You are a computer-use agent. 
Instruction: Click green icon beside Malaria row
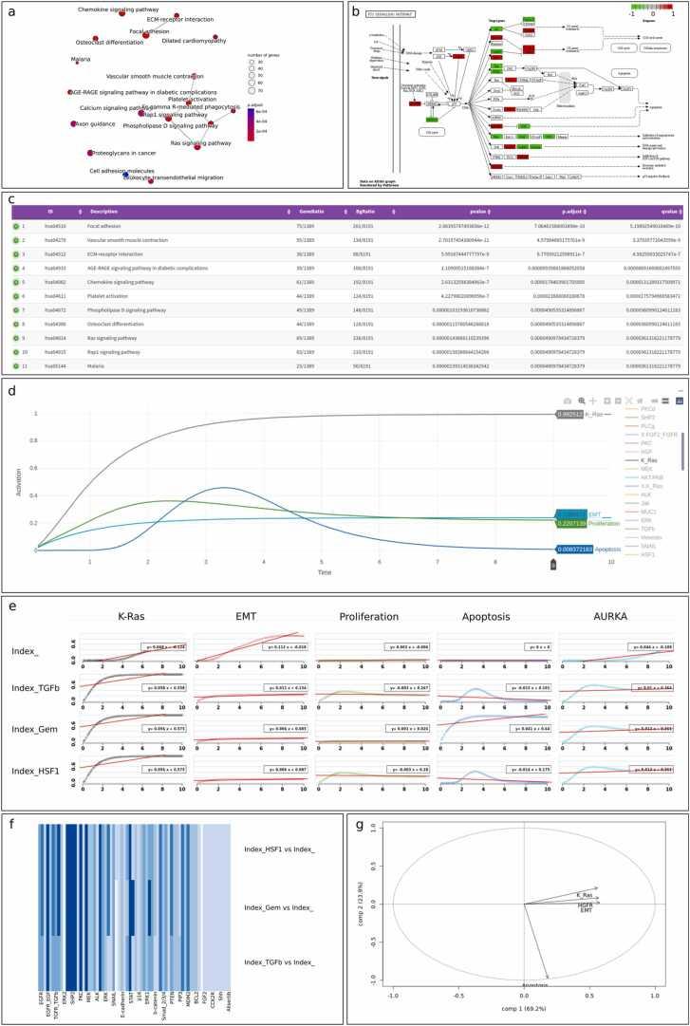(x=15, y=339)
